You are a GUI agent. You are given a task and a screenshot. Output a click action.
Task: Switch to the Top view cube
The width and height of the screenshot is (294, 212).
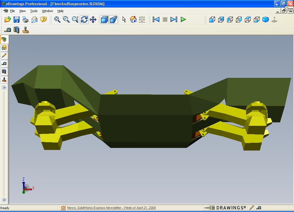(248, 20)
